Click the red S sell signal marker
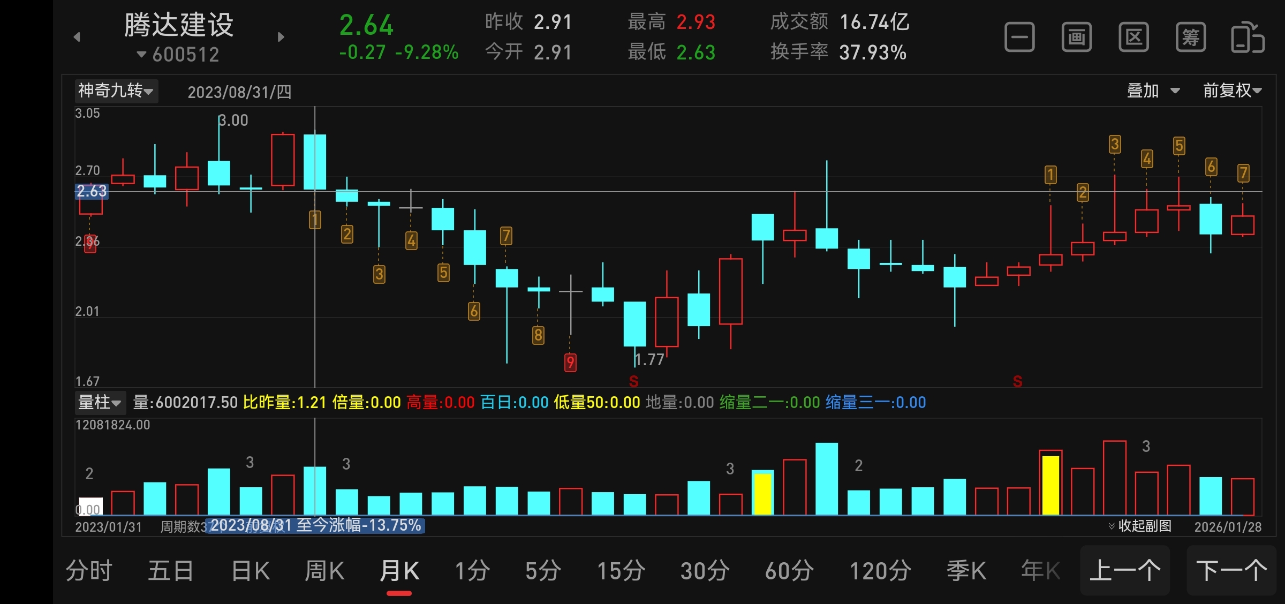Image resolution: width=1285 pixels, height=604 pixels. pos(633,381)
